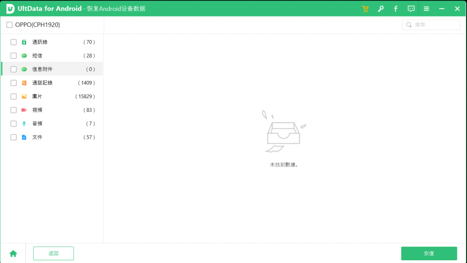467x263 pixels.
Task: Tick the 圖片 checkbox
Action: pyautogui.click(x=13, y=96)
